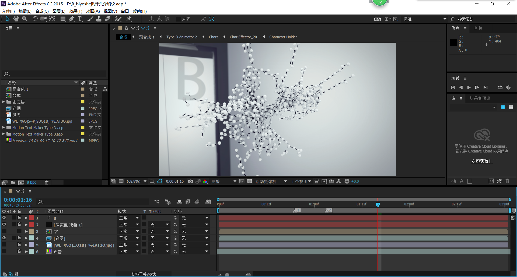Unlock layer 1 B
The image size is (517, 277).
click(x=19, y=218)
